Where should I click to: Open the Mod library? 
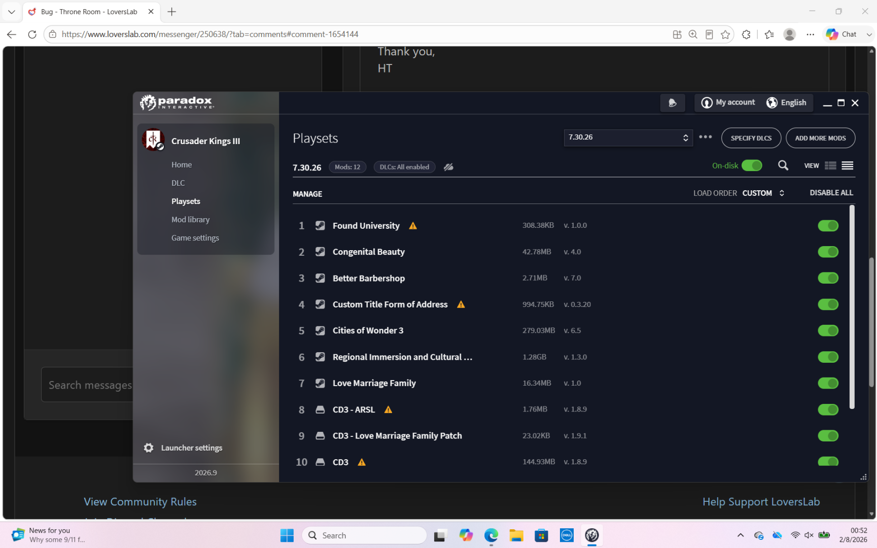(190, 220)
